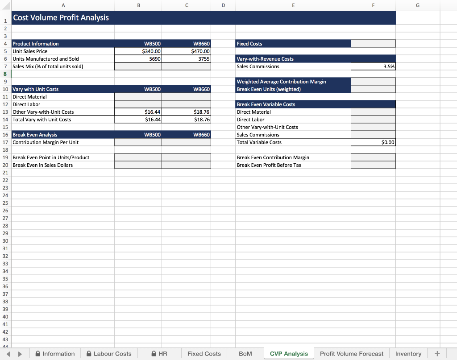
Task: Click the Total Variable Costs $0.00 cell
Action: tap(373, 142)
